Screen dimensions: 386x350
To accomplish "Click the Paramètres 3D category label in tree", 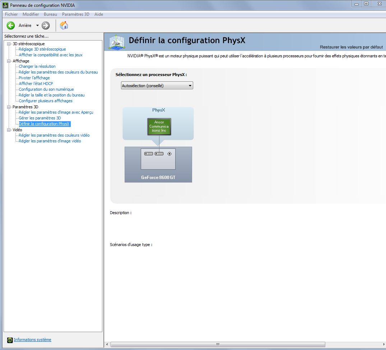I will click(x=25, y=107).
